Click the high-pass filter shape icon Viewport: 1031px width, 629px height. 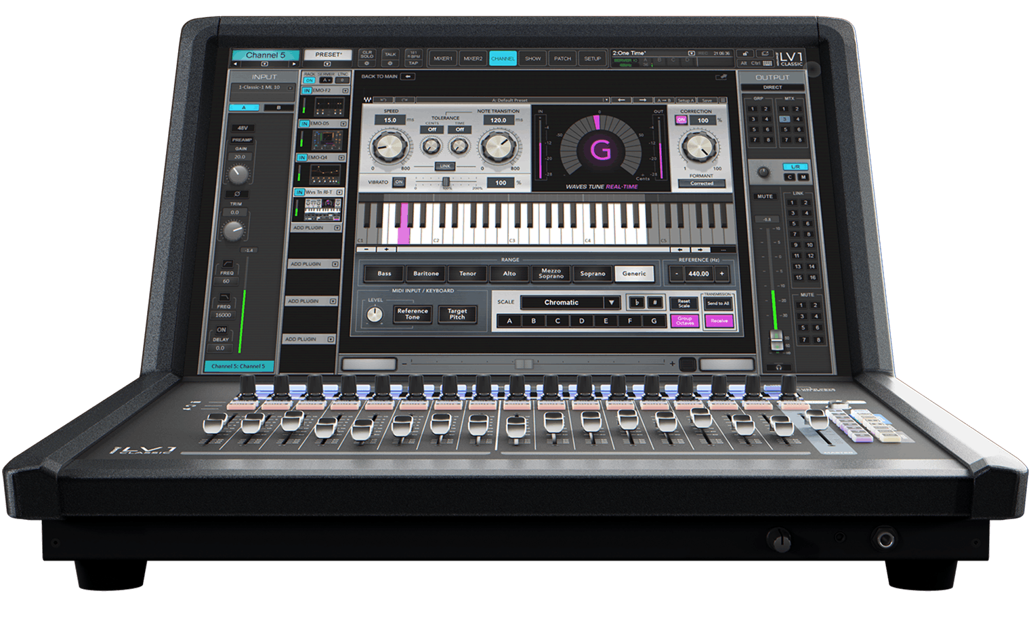[x=227, y=264]
